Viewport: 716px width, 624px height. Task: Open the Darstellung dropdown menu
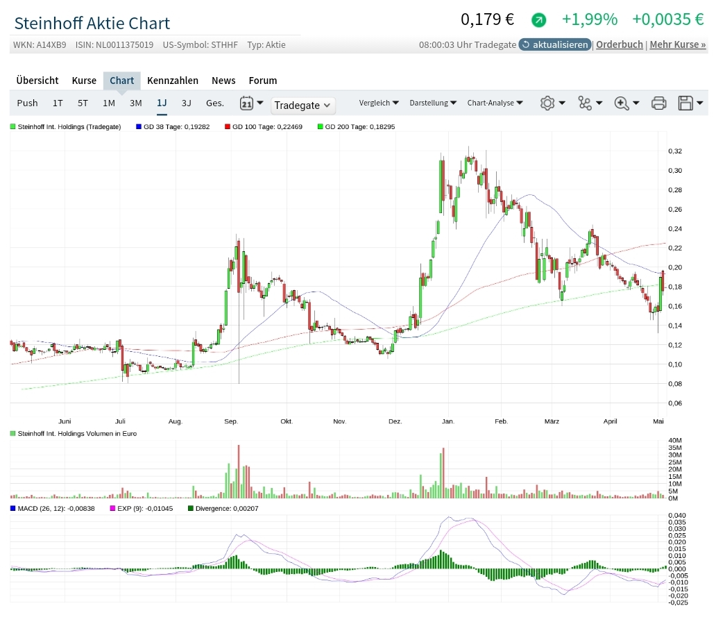[x=433, y=103]
